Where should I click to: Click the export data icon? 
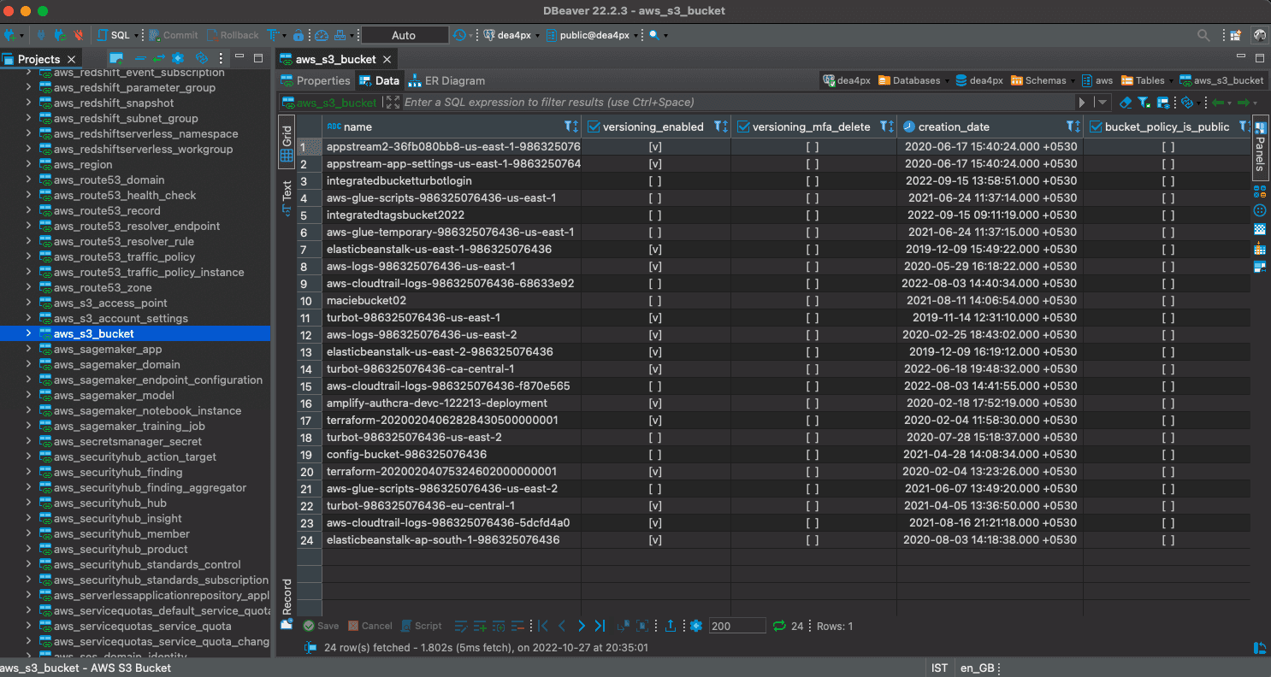pyautogui.click(x=671, y=626)
